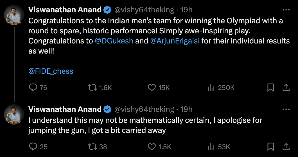The image size is (298, 157).
Task: Reply to the Olympiad congratulations tweet
Action: pos(33,88)
